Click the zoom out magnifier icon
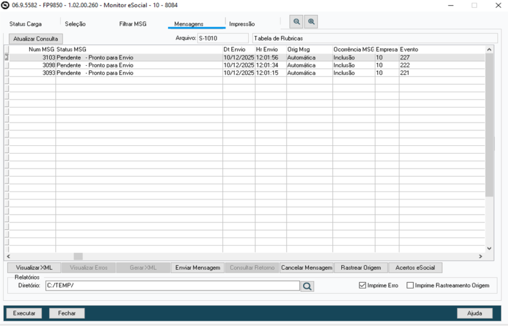This screenshot has height=326, width=508. (x=297, y=22)
